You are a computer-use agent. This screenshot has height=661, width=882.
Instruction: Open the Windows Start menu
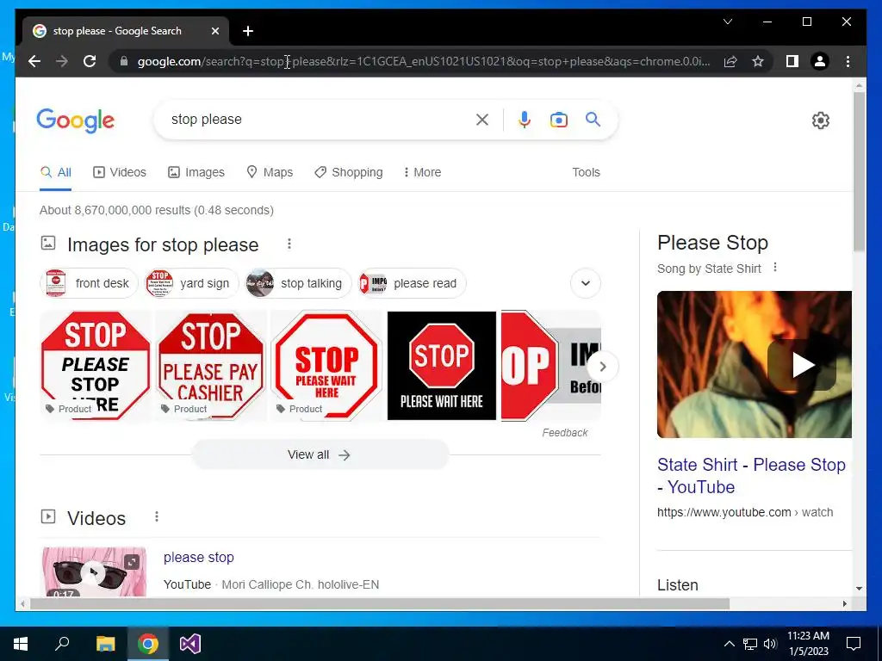21,644
